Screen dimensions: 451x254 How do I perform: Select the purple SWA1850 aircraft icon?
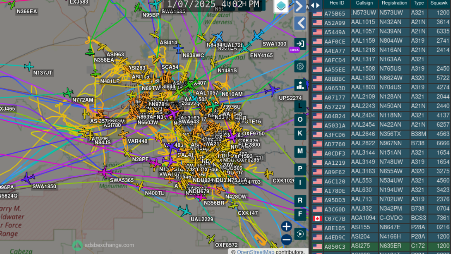click(x=28, y=178)
